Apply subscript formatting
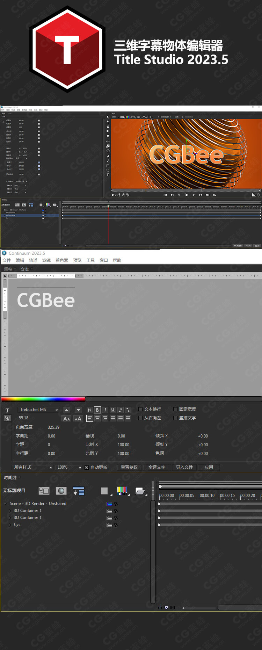Image resolution: width=262 pixels, height=650 pixels. [128, 410]
